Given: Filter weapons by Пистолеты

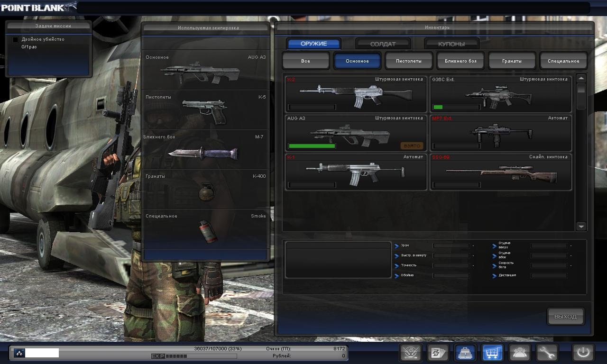Looking at the screenshot, I should point(409,61).
